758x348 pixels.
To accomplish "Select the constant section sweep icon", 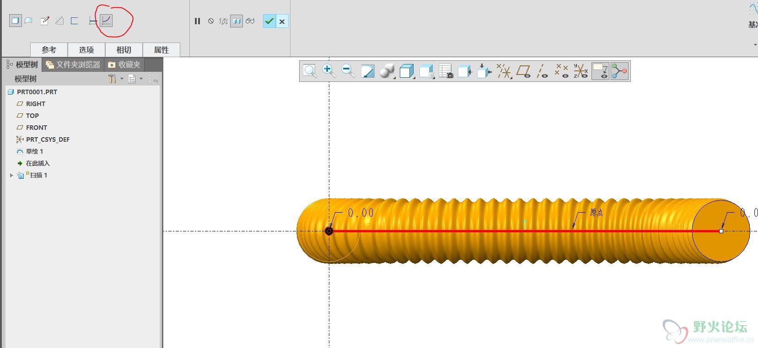I will coord(93,21).
